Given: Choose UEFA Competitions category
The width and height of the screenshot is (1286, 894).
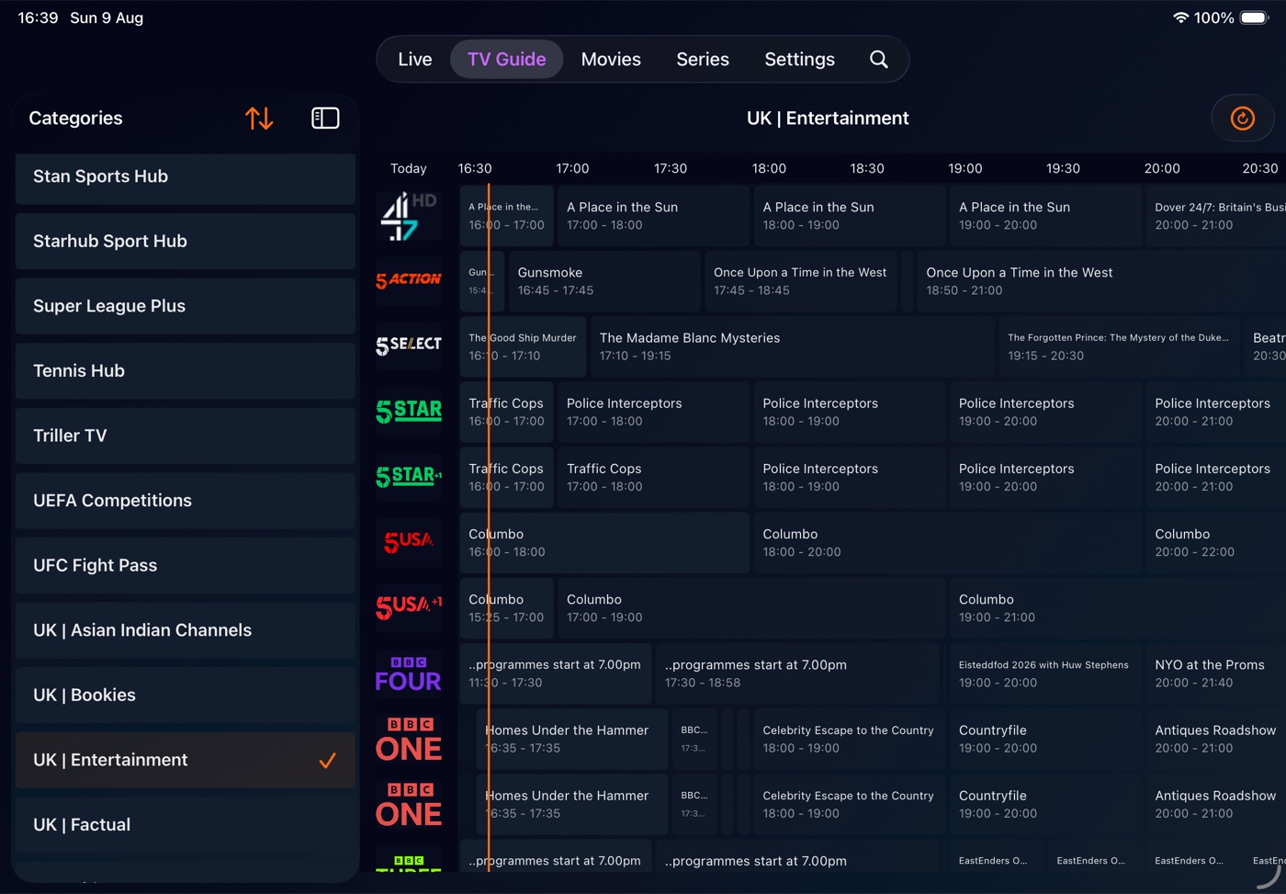Looking at the screenshot, I should click(x=186, y=500).
